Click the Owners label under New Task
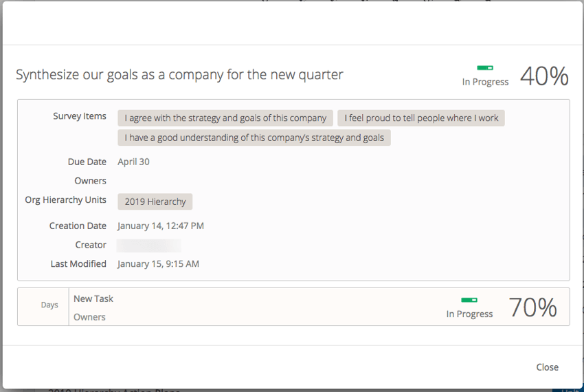This screenshot has width=584, height=392. coord(89,317)
